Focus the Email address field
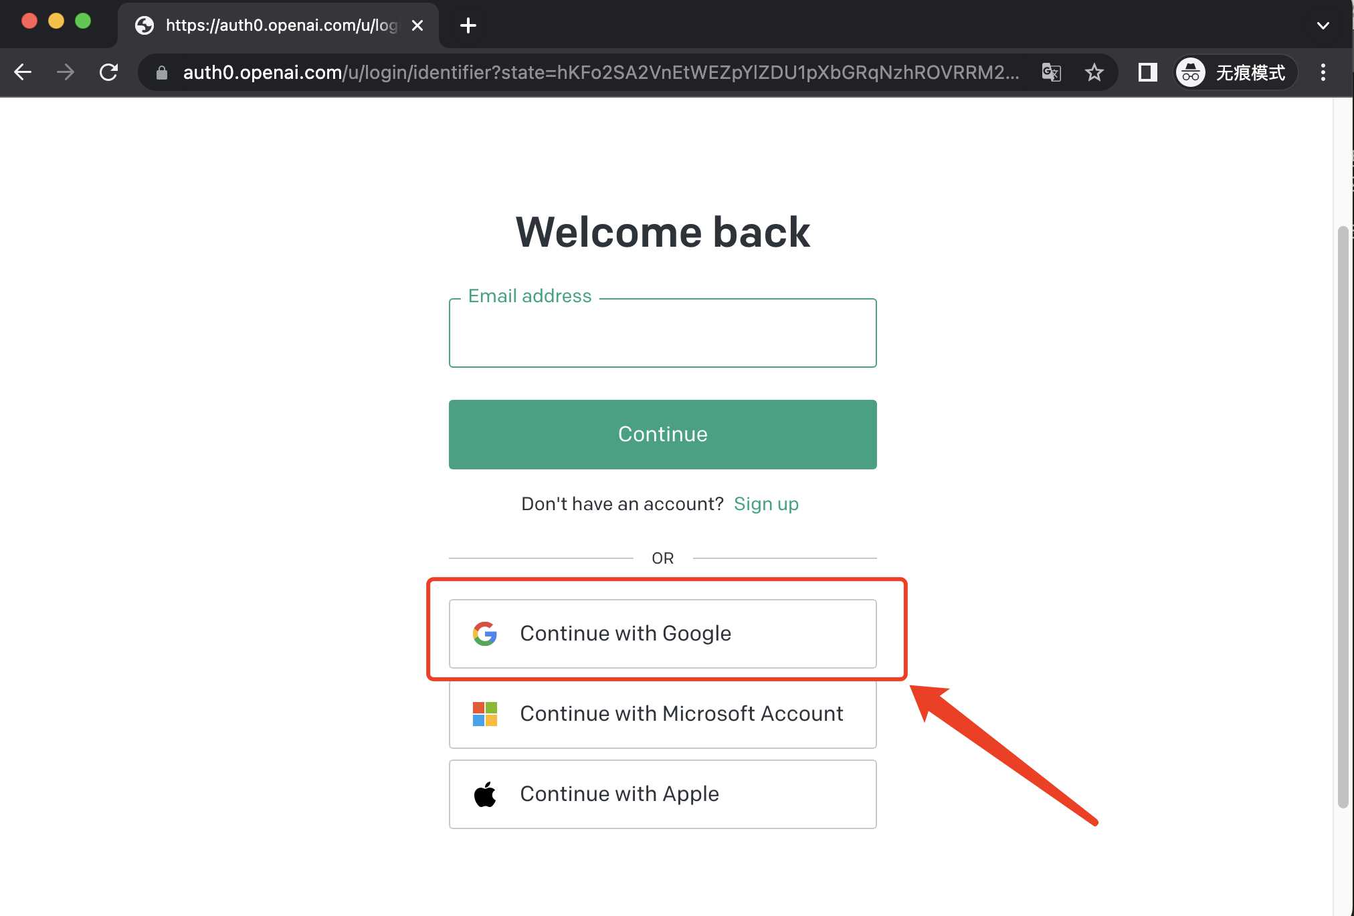Image resolution: width=1354 pixels, height=916 pixels. pyautogui.click(x=662, y=333)
